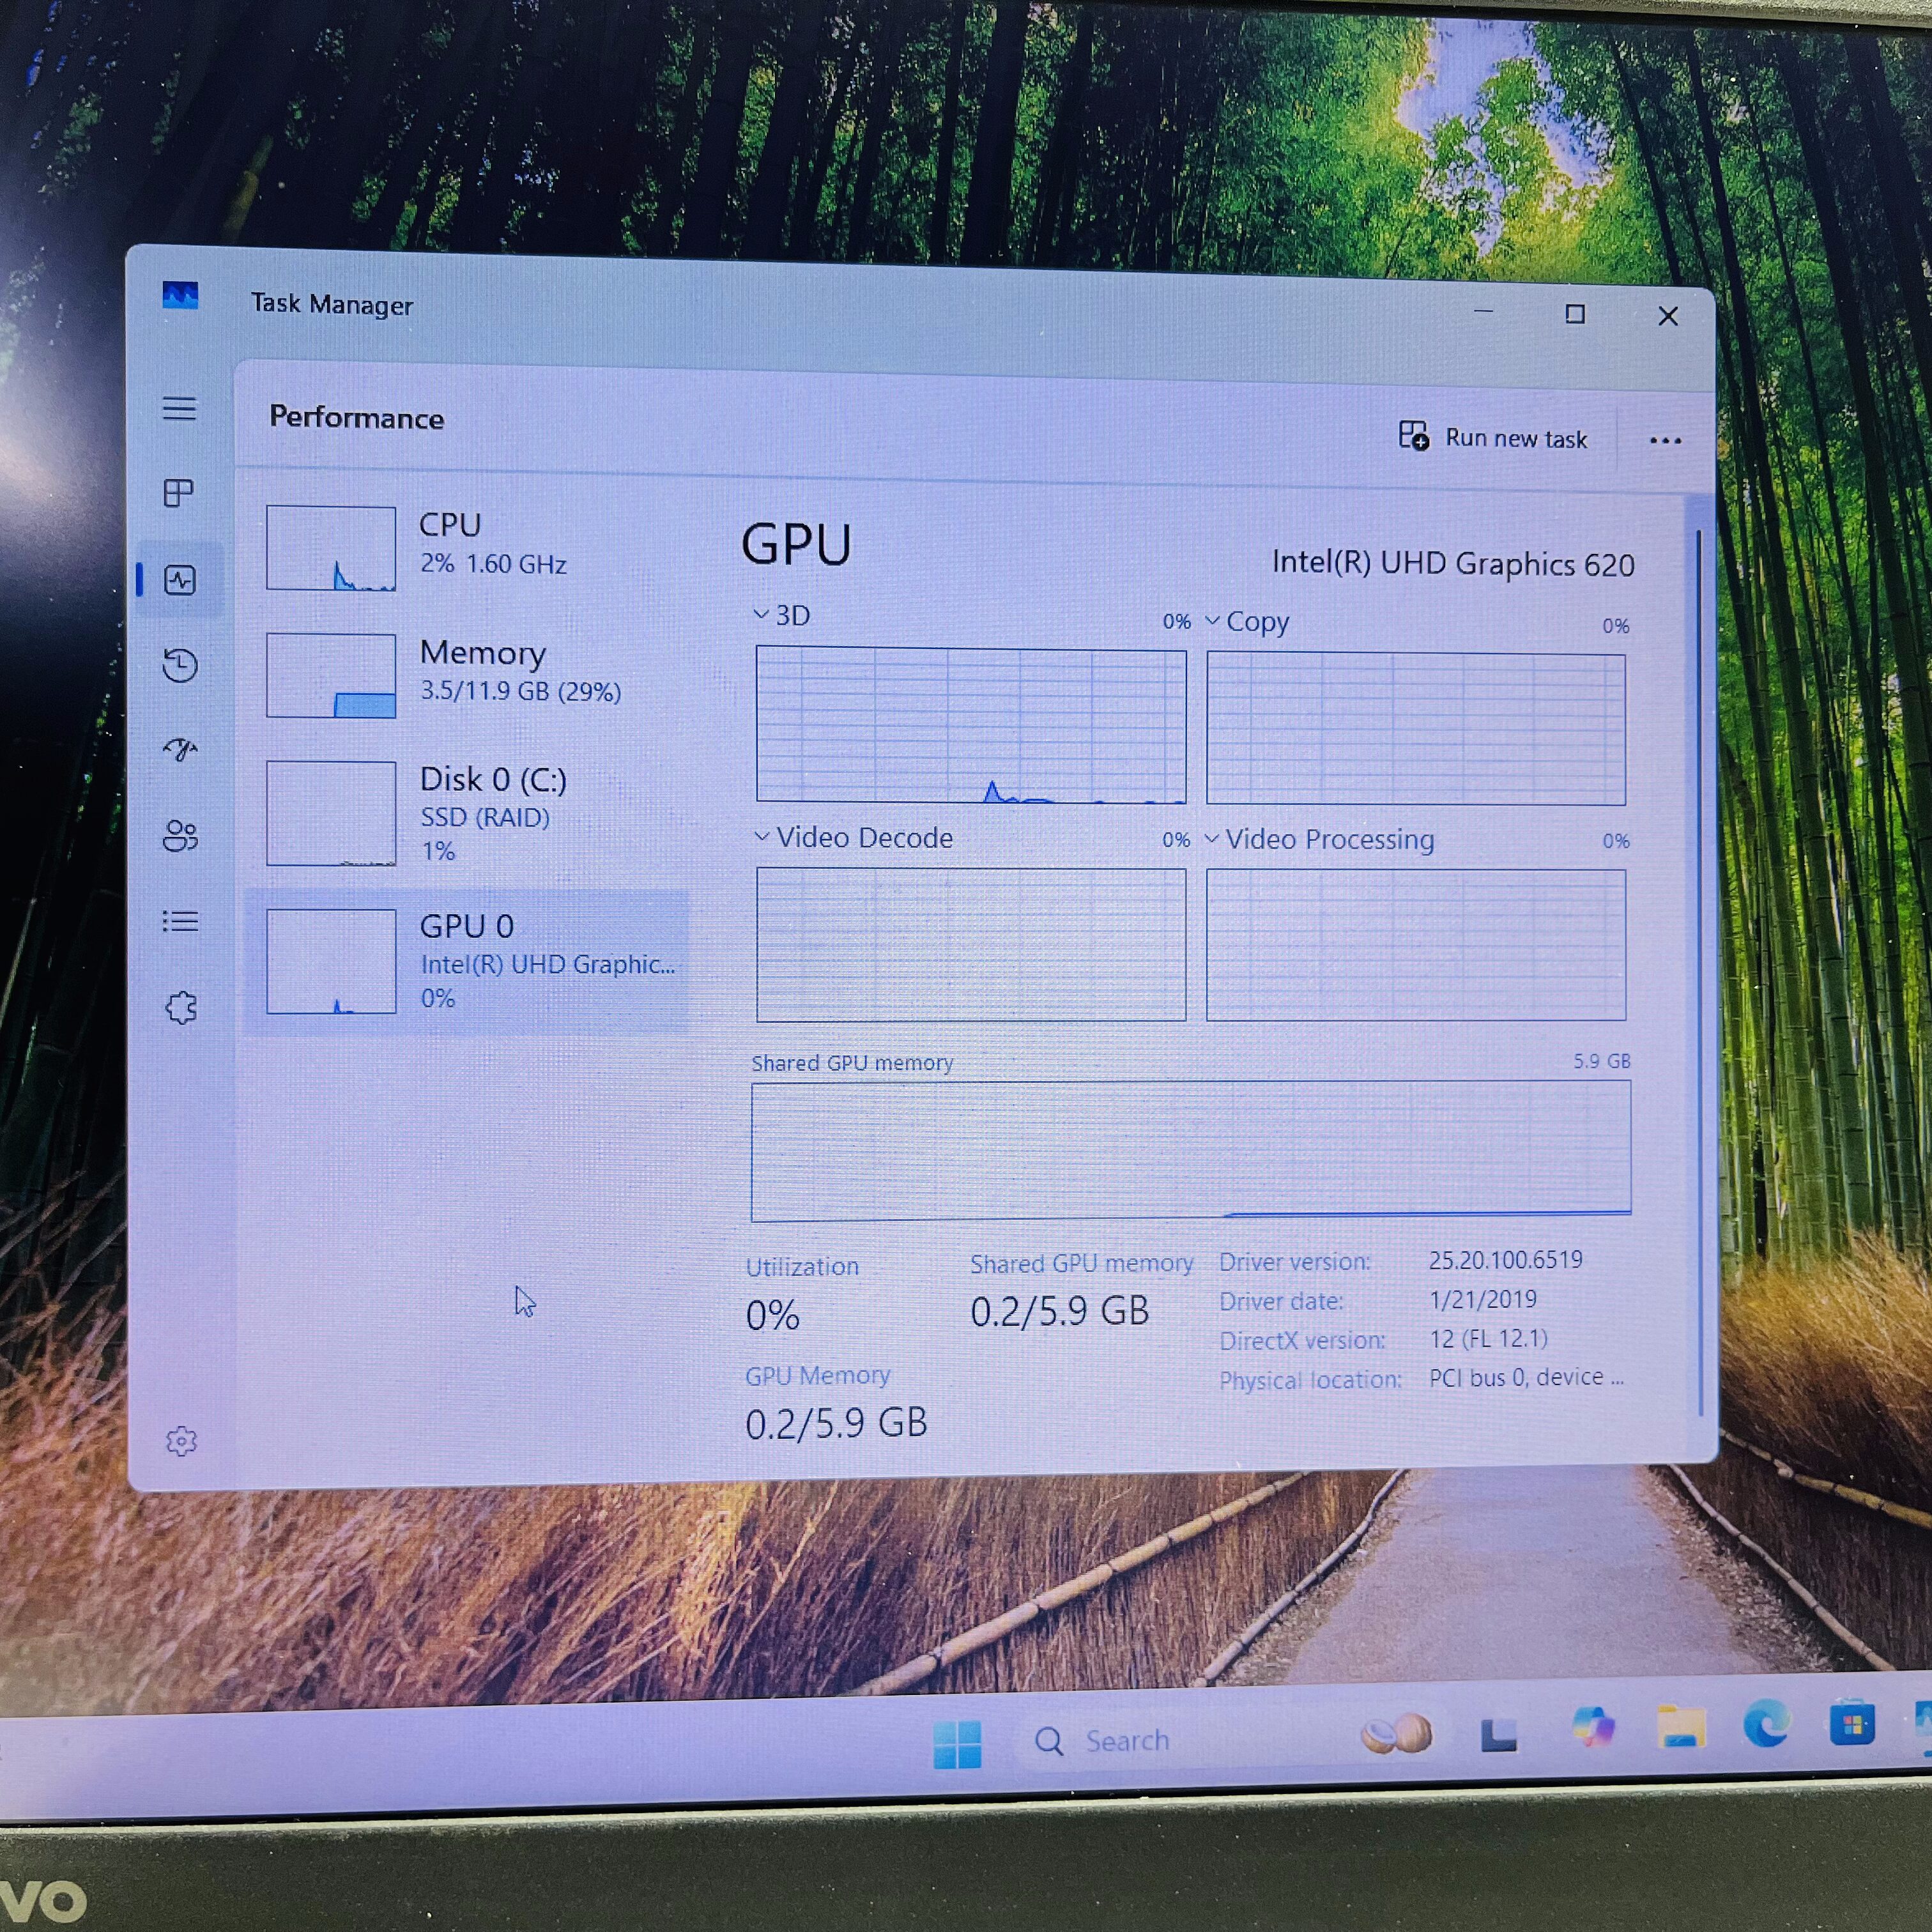
Task: Click the Task Manager app icon in title bar
Action: pos(180,295)
